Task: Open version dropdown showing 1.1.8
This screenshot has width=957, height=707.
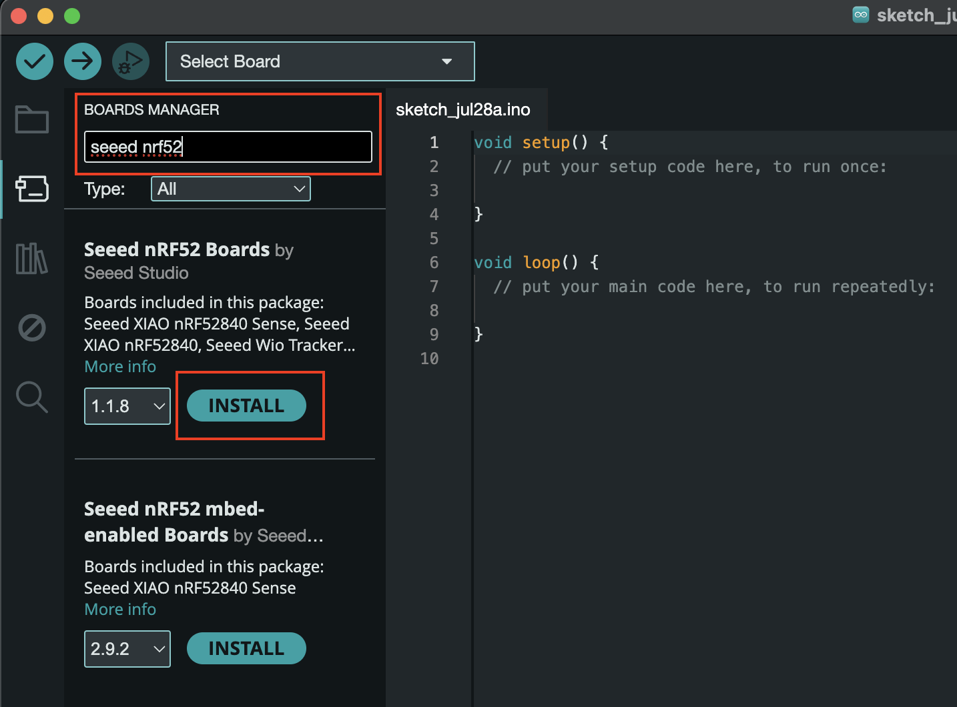Action: (x=127, y=406)
